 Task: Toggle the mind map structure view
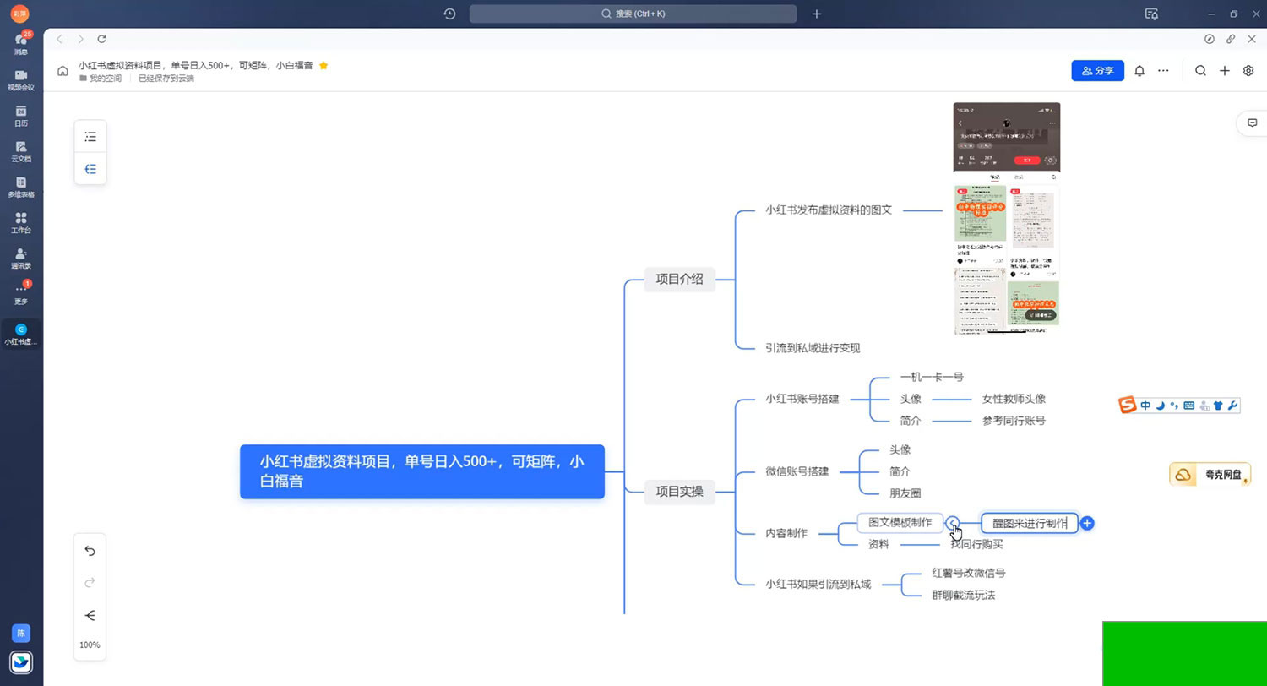click(x=90, y=169)
